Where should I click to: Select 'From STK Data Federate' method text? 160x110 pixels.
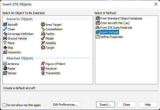116,28
